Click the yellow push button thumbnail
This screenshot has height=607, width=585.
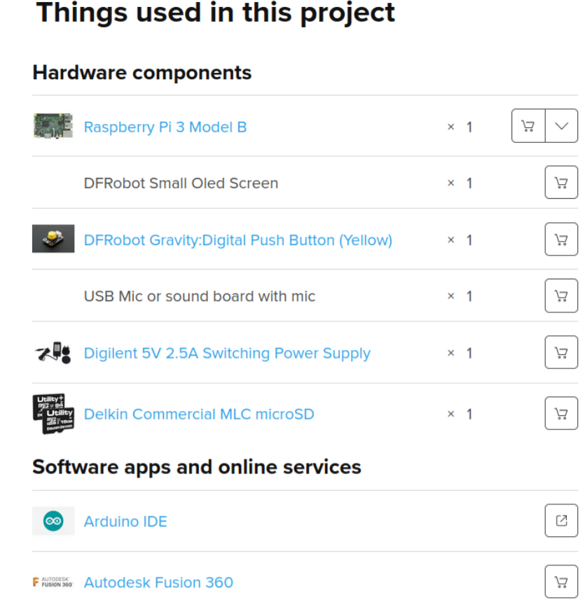pyautogui.click(x=53, y=239)
